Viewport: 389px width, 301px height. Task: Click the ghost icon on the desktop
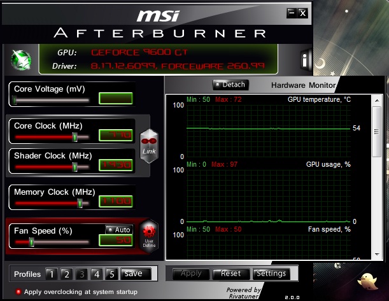coord(367,282)
